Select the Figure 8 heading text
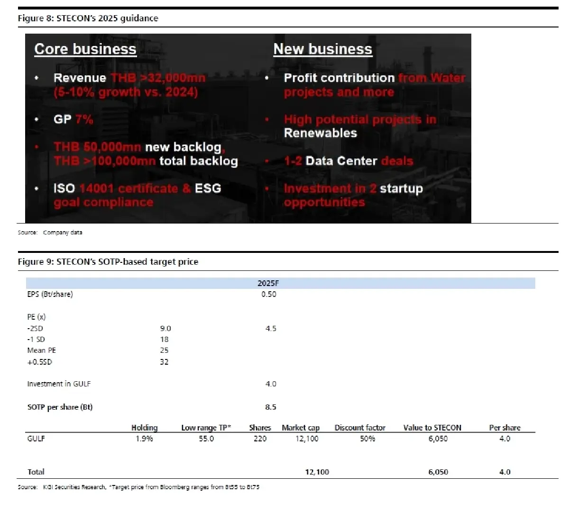The height and width of the screenshot is (511, 569). (87, 18)
